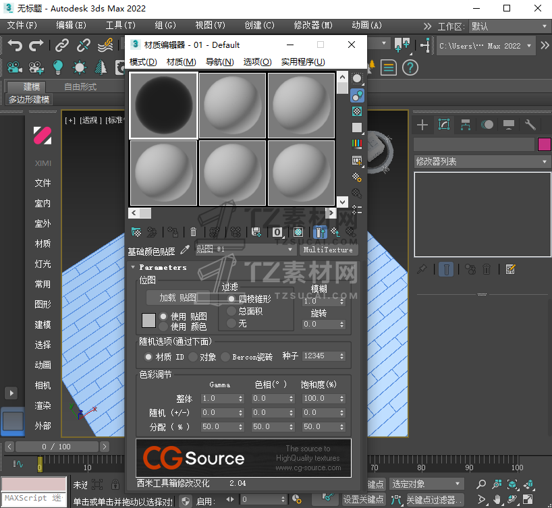The width and height of the screenshot is (552, 508).
Task: Select the 使用 颜色 radio option
Action: point(163,326)
